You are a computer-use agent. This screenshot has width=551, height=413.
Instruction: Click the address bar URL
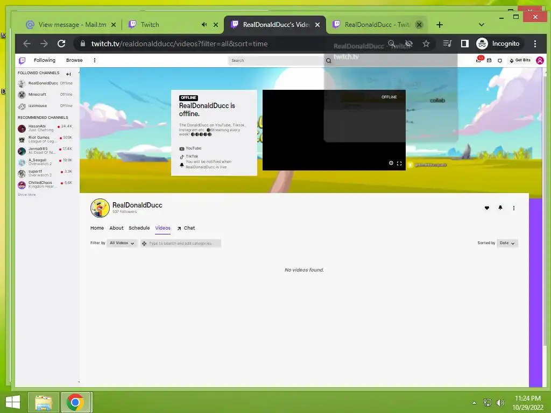180,44
